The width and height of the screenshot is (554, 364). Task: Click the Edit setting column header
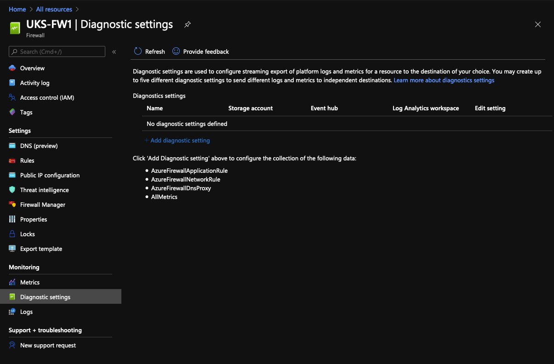490,108
